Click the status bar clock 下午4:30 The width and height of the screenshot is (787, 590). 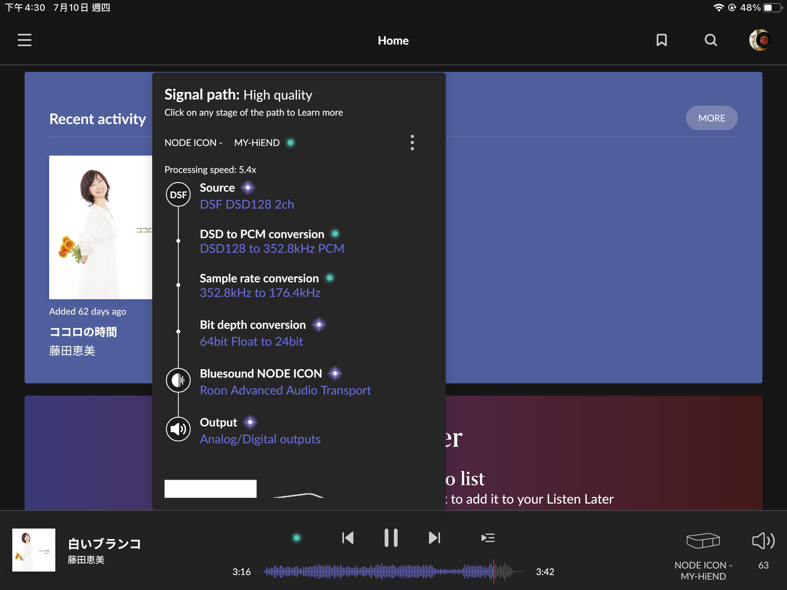click(x=25, y=8)
